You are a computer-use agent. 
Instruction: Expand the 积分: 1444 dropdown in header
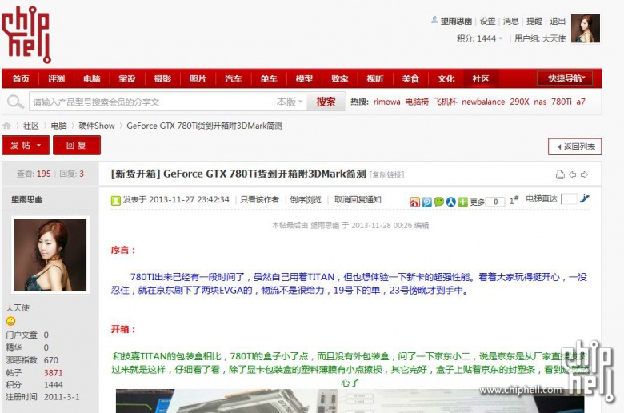click(479, 38)
